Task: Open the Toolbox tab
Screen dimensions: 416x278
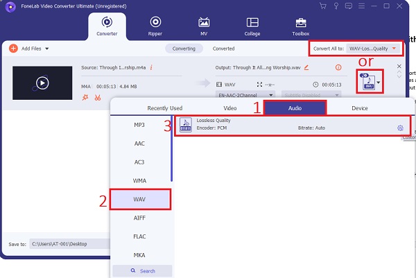Action: pos(301,26)
